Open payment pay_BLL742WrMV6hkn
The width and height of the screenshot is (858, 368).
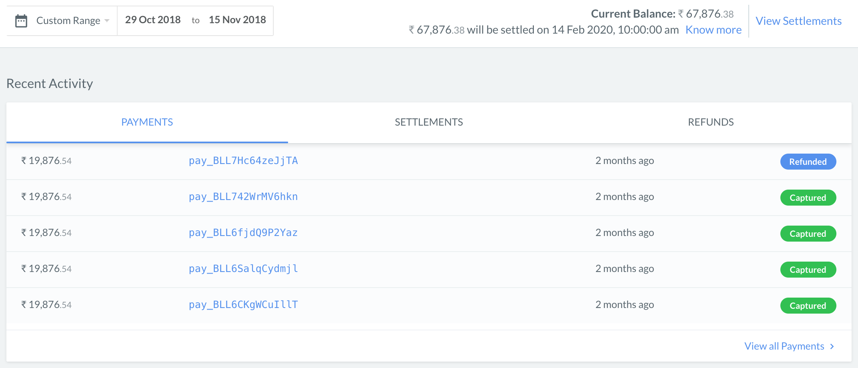pos(243,197)
